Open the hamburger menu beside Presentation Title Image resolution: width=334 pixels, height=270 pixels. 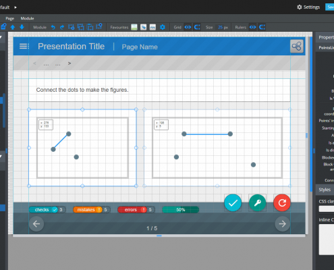24,47
